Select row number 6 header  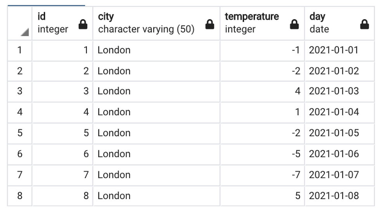[x=20, y=154]
